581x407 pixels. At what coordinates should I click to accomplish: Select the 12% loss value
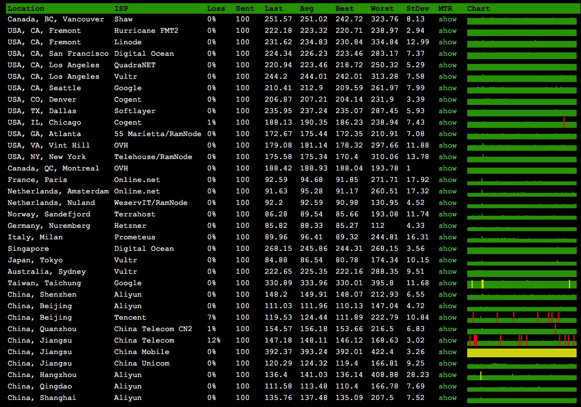(214, 340)
